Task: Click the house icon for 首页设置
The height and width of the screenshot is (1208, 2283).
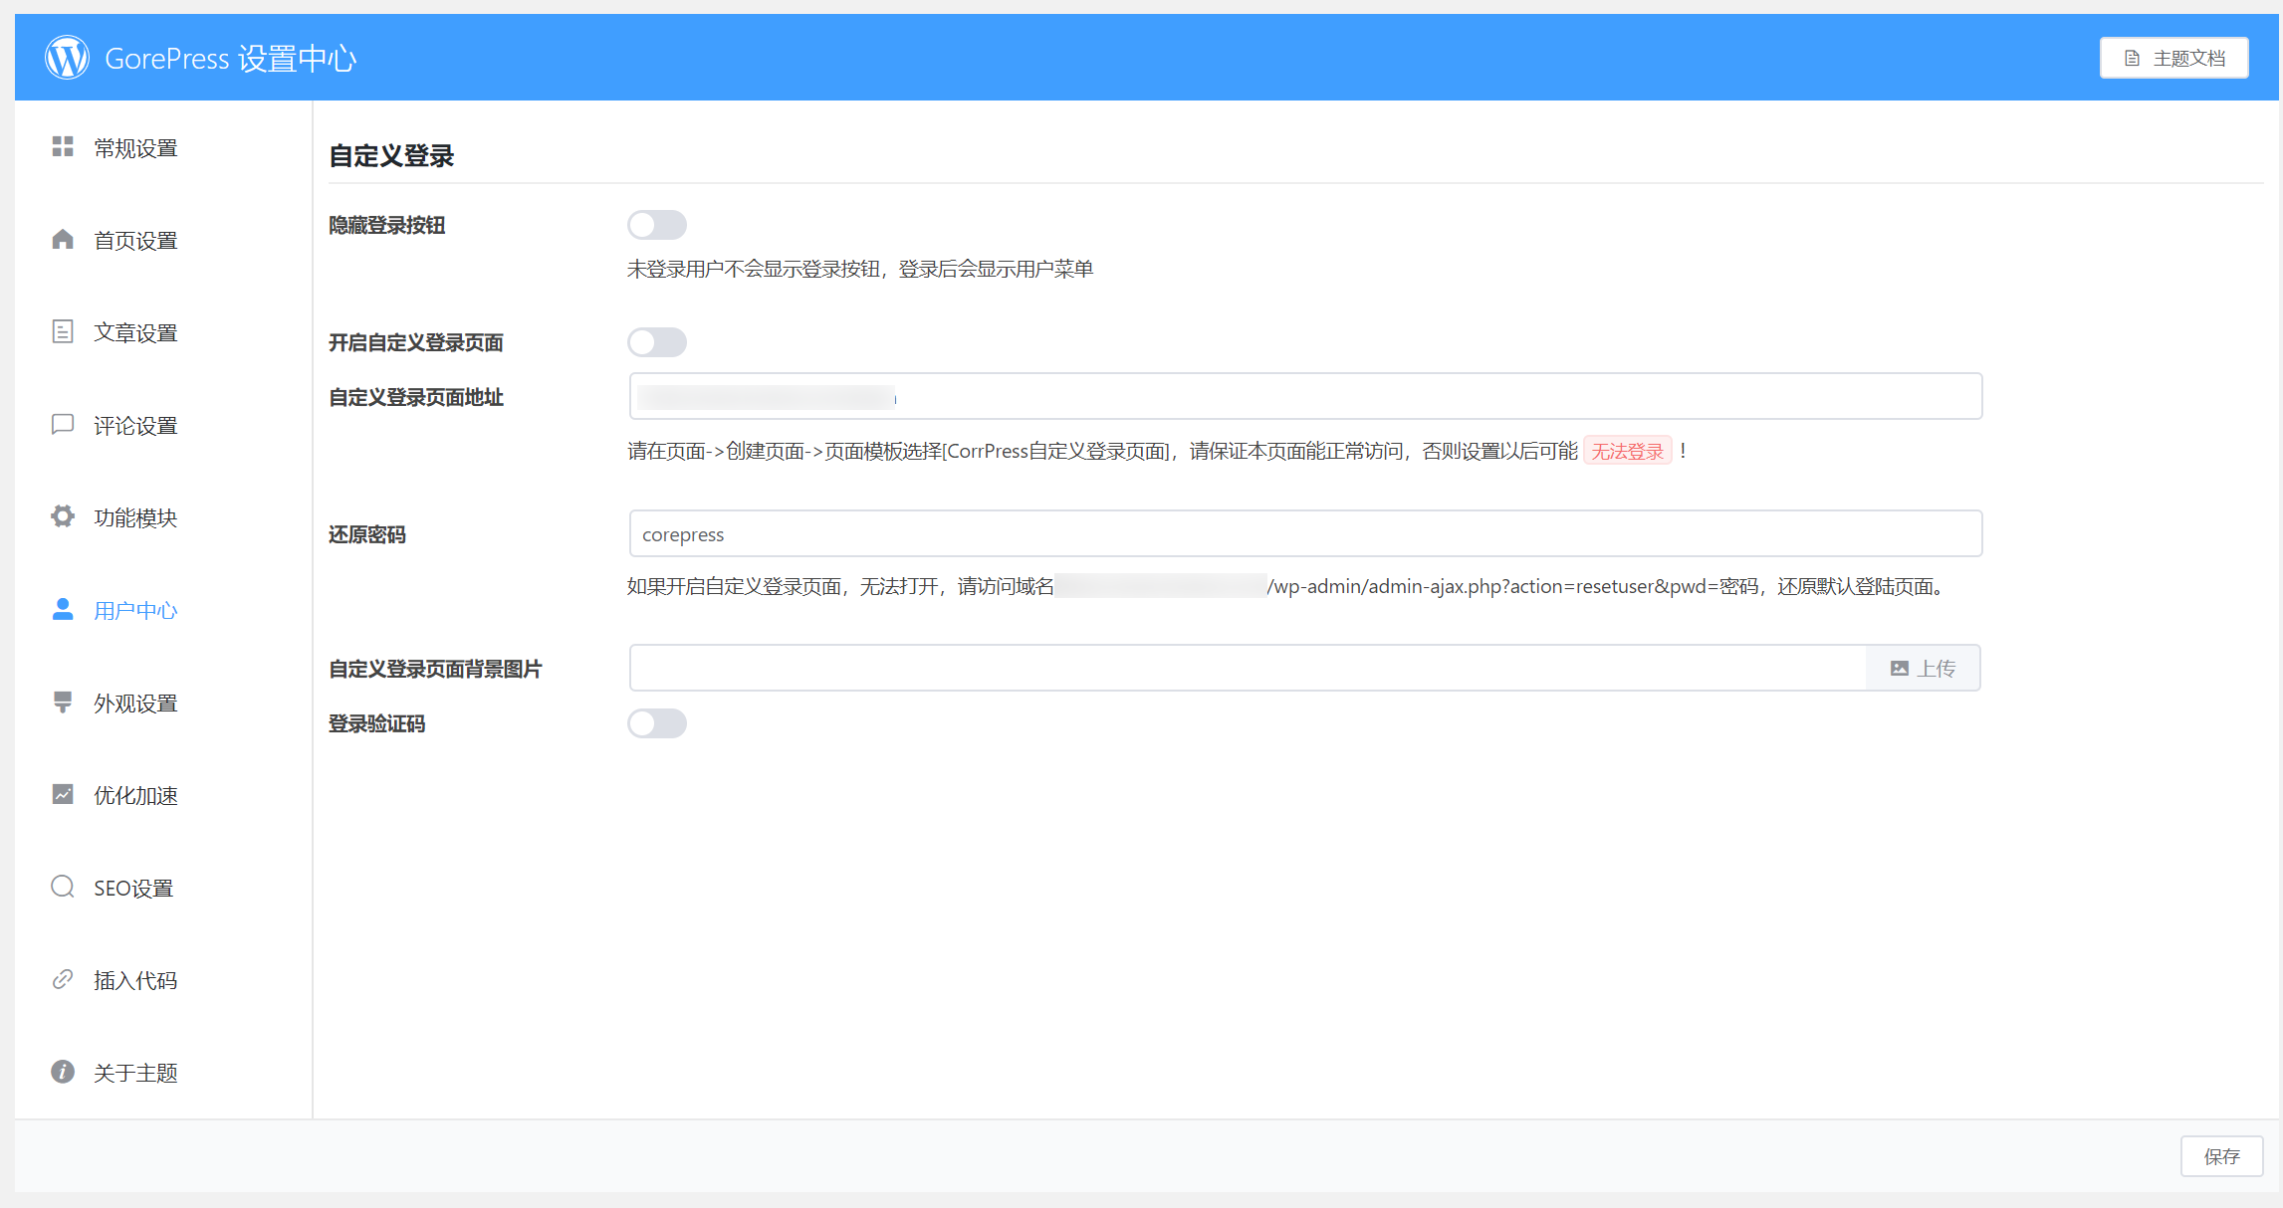Action: click(63, 240)
